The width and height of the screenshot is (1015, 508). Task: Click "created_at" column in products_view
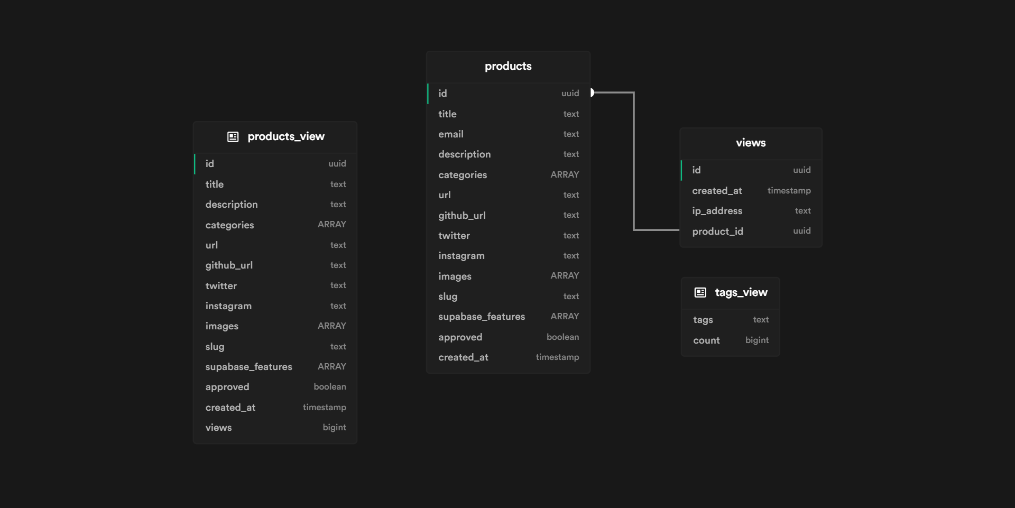[x=275, y=408]
